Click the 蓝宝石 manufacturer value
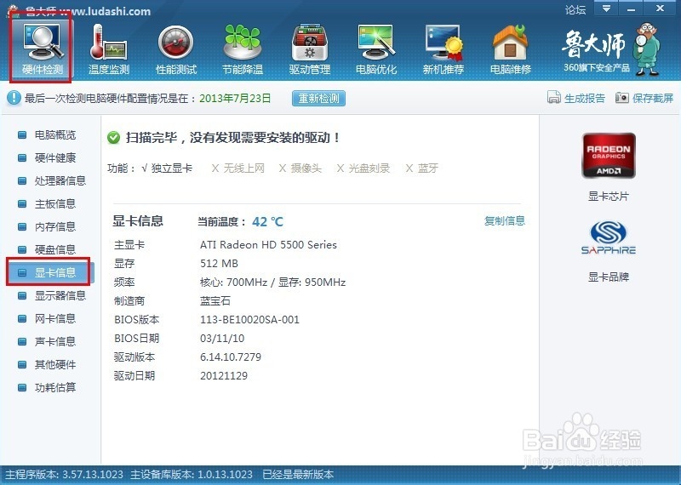The width and height of the screenshot is (681, 485). pyautogui.click(x=215, y=301)
